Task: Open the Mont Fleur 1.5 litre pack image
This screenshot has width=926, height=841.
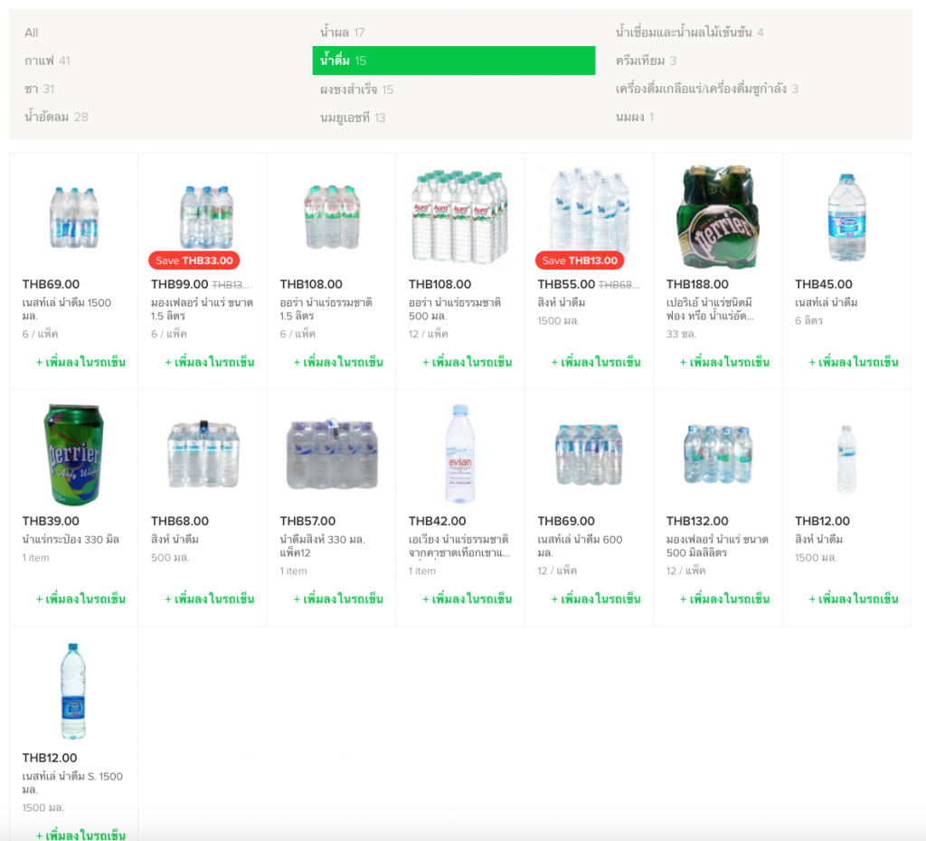Action: [x=203, y=217]
